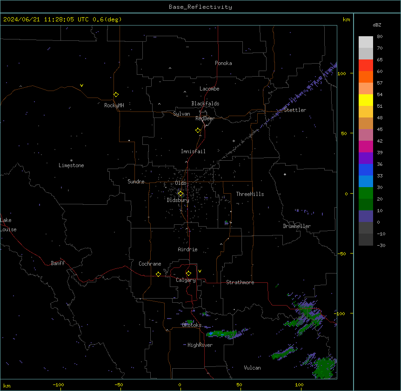Click the Blackfalds label

click(205, 104)
